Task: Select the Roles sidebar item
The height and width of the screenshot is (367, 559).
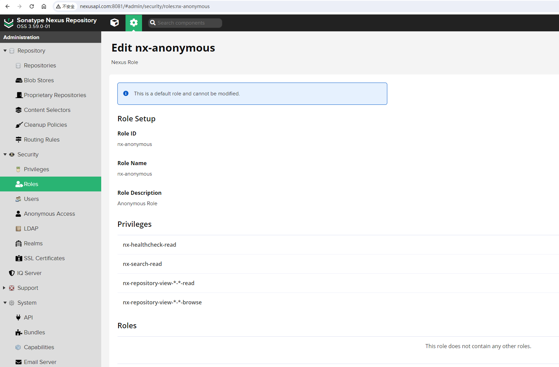Action: coord(51,184)
